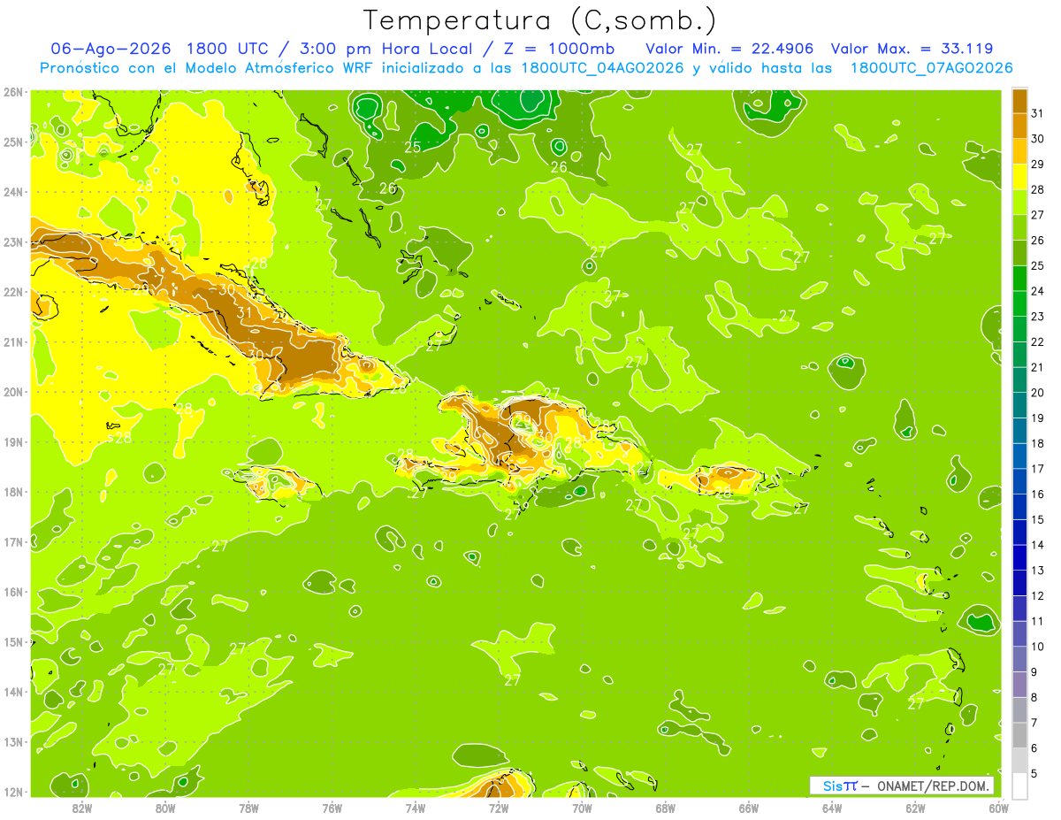Click the '17N' latitude axis label
The height and width of the screenshot is (820, 1061).
(x=12, y=542)
